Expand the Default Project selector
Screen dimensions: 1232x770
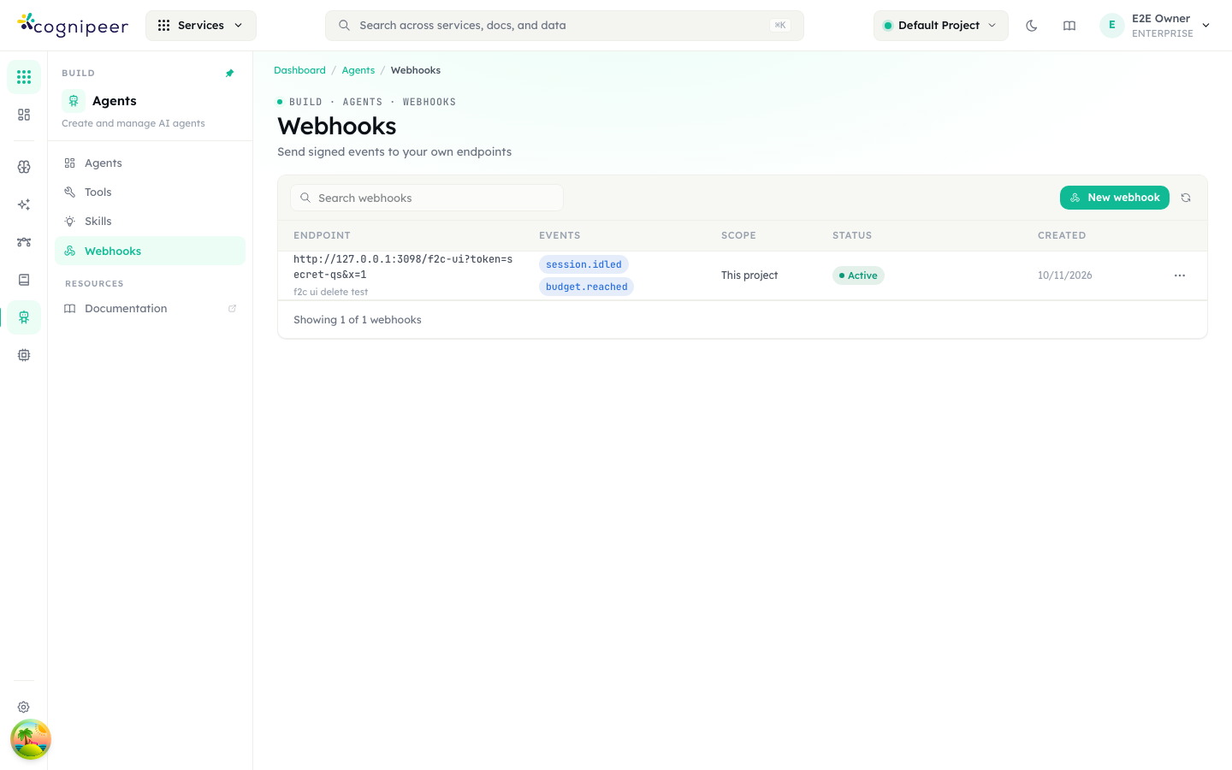pyautogui.click(x=940, y=26)
